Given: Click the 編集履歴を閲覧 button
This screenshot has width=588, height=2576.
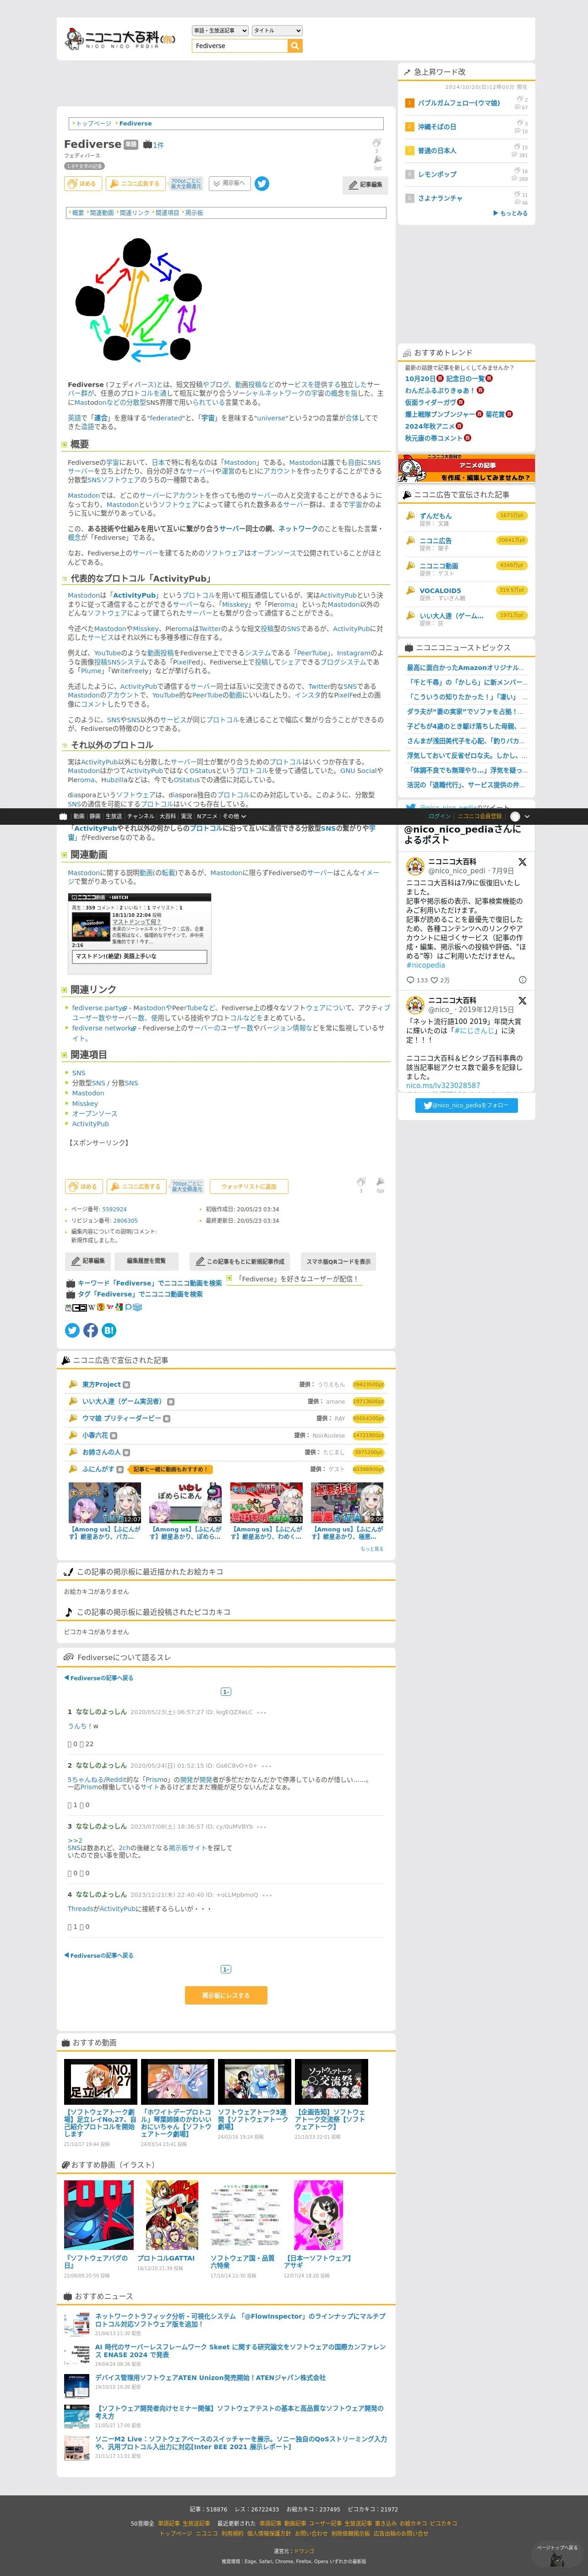Looking at the screenshot, I should pos(147,1261).
